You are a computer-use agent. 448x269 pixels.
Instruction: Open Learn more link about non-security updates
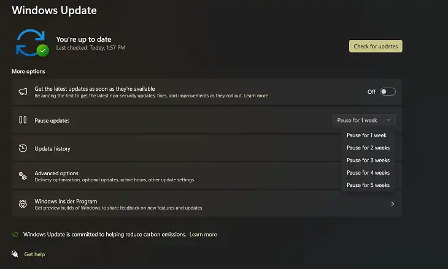point(256,96)
